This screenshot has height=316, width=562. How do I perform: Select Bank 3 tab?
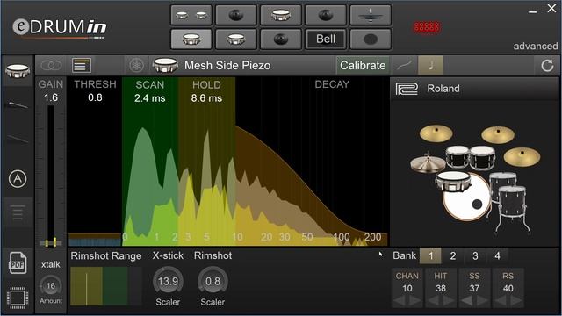[x=475, y=255]
